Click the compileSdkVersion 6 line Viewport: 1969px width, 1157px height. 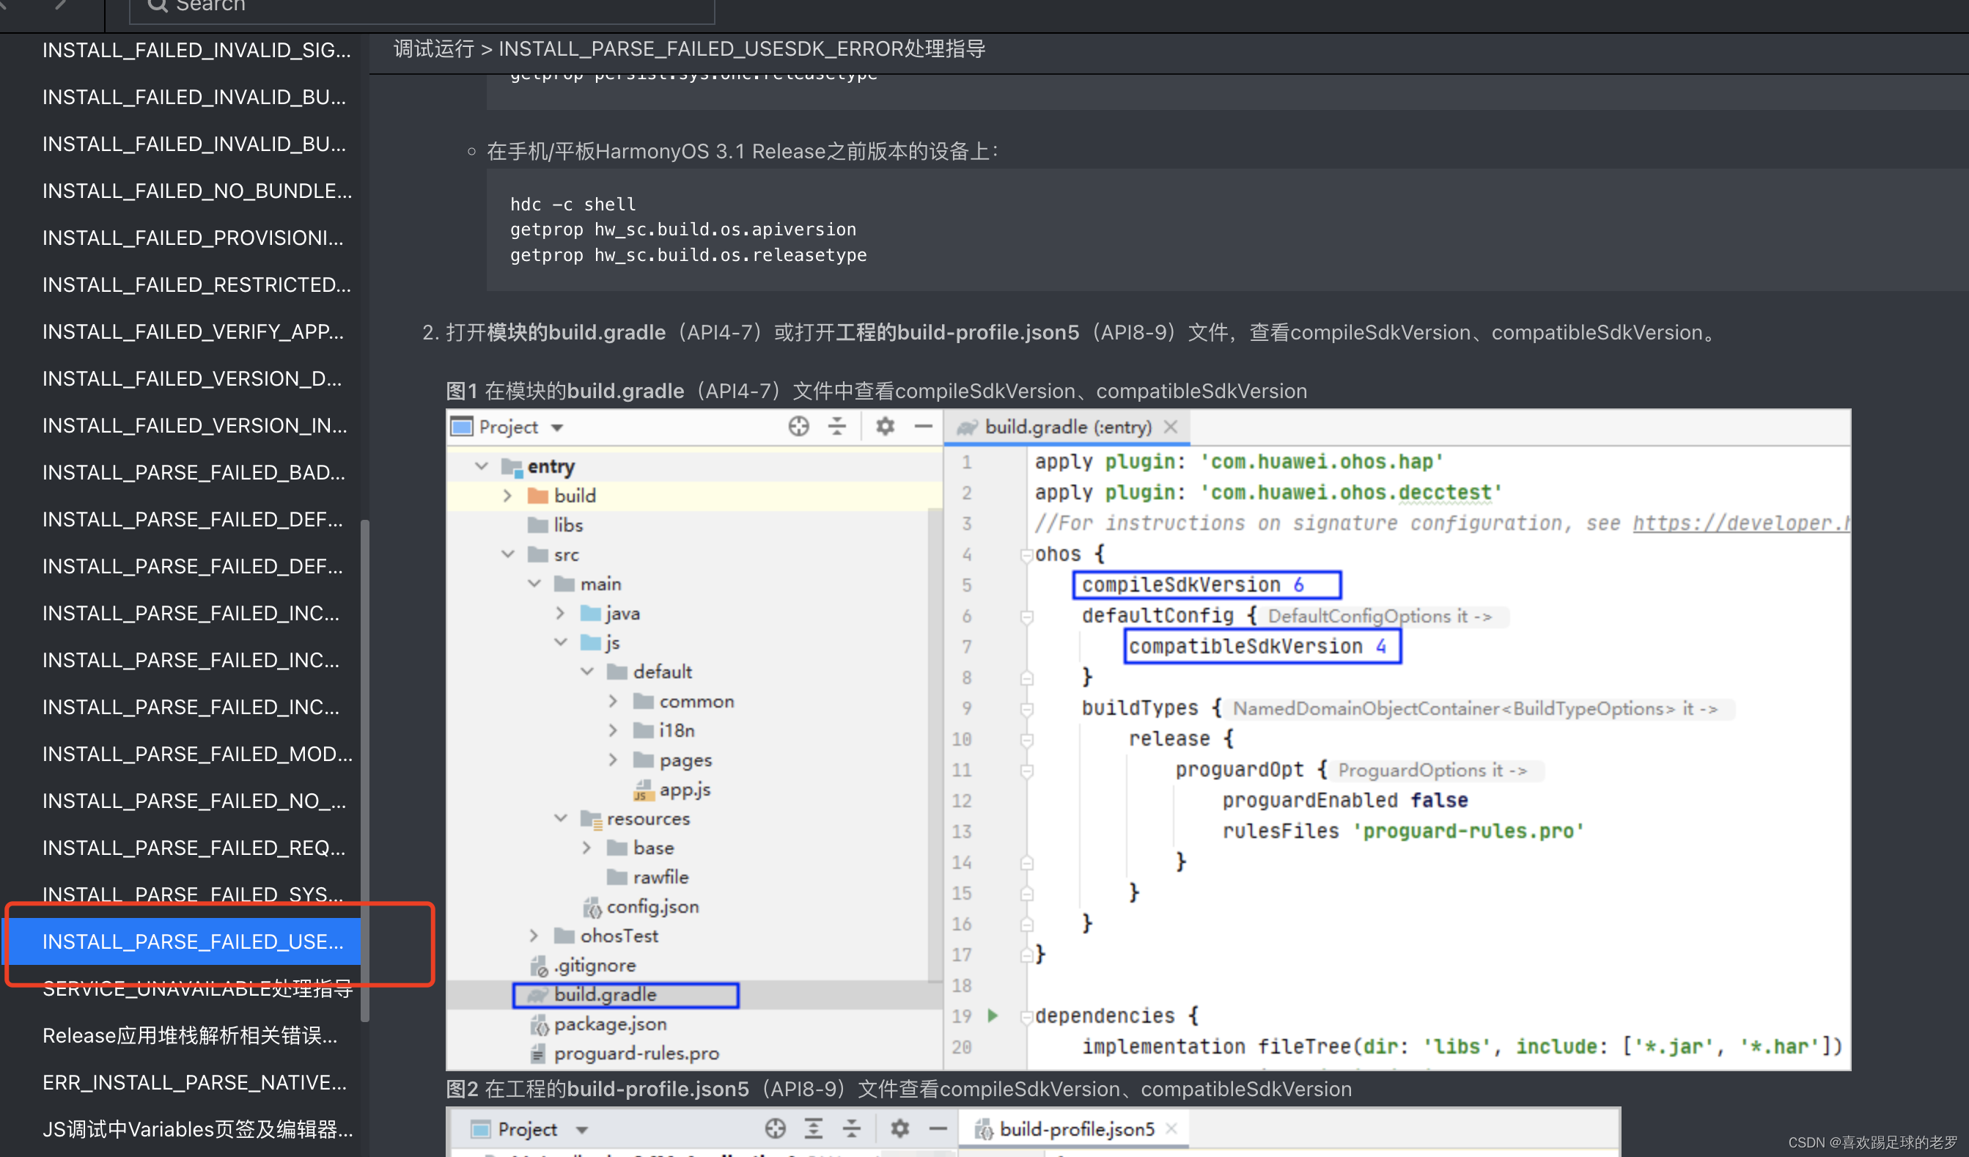pos(1207,585)
